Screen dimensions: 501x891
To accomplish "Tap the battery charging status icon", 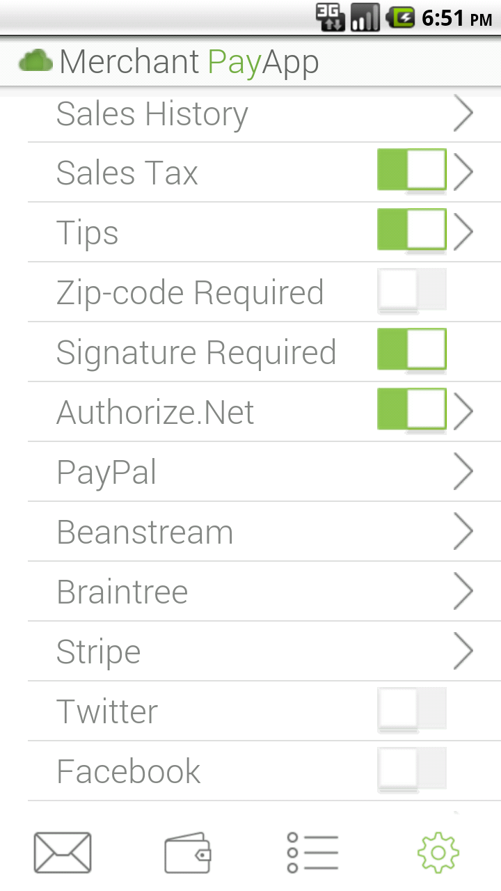I will click(400, 17).
